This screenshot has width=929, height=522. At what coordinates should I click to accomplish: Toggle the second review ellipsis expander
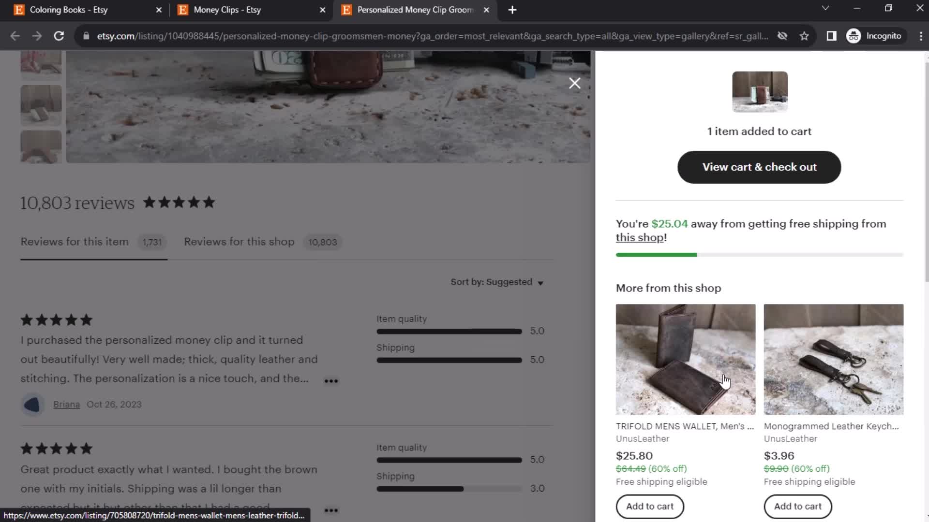point(331,509)
